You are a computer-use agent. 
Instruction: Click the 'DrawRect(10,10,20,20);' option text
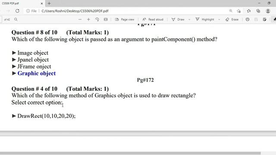pos(46,116)
